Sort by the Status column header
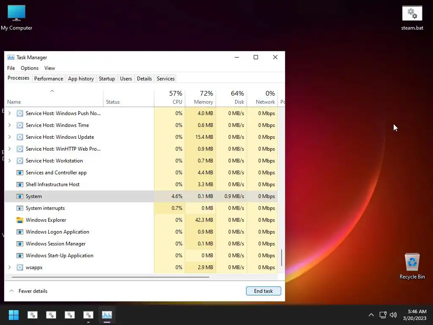The width and height of the screenshot is (433, 325). [129, 98]
